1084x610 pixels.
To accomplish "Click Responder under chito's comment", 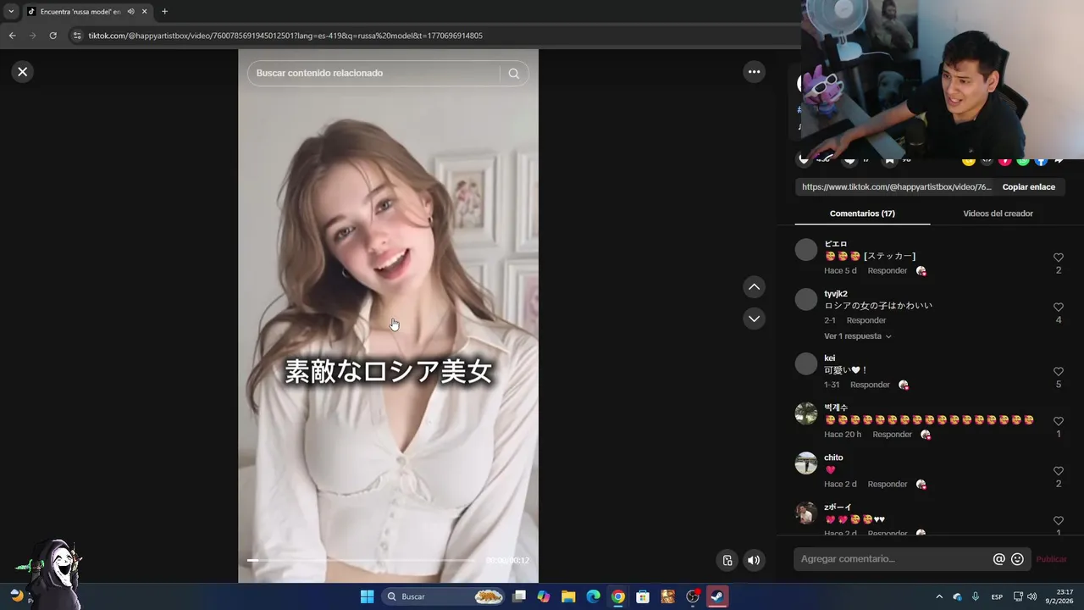I will coord(888,485).
